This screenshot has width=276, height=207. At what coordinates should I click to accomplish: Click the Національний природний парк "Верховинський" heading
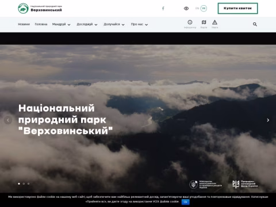(x=66, y=120)
